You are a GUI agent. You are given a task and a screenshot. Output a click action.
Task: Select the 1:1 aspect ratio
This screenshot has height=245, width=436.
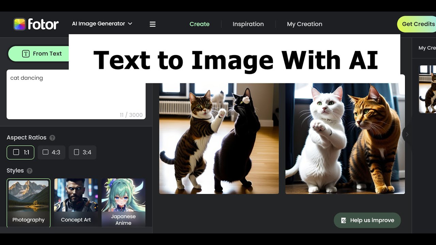[20, 152]
